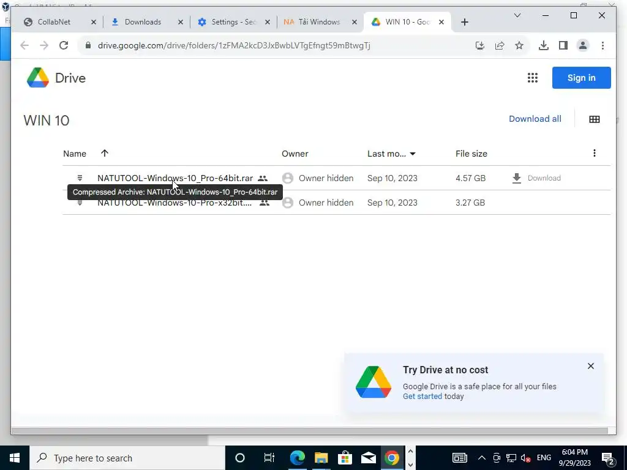Click the Windows taskbar search box
Image resolution: width=627 pixels, height=470 pixels.
pos(127,458)
